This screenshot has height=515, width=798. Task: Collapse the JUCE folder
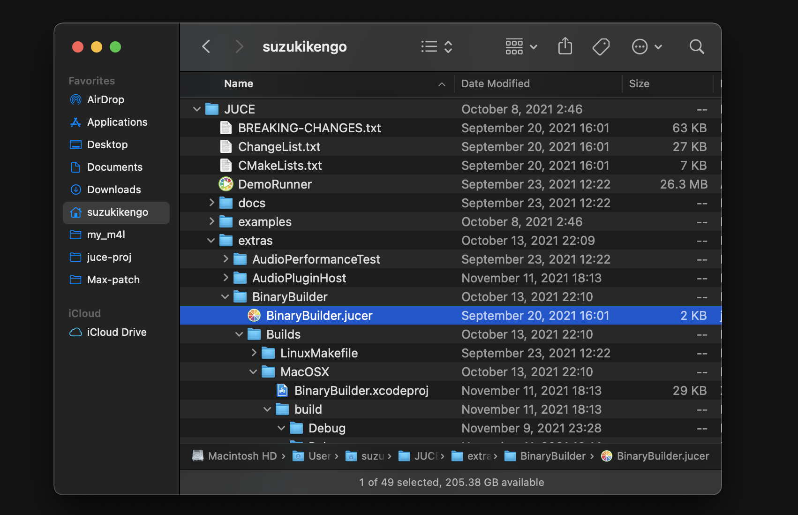click(x=197, y=109)
